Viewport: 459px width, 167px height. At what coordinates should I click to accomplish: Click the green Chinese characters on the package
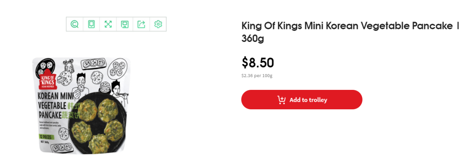[x=70, y=111]
